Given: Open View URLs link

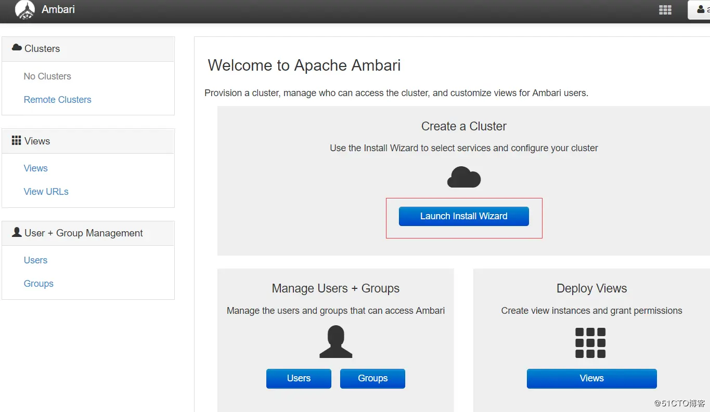Looking at the screenshot, I should 46,192.
